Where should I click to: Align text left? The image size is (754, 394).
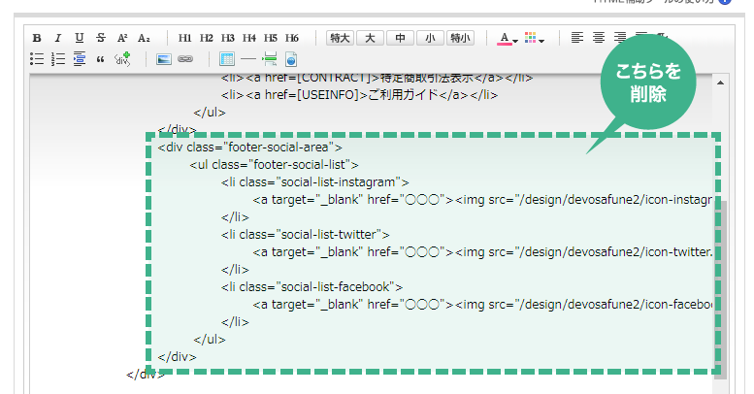[x=577, y=38]
